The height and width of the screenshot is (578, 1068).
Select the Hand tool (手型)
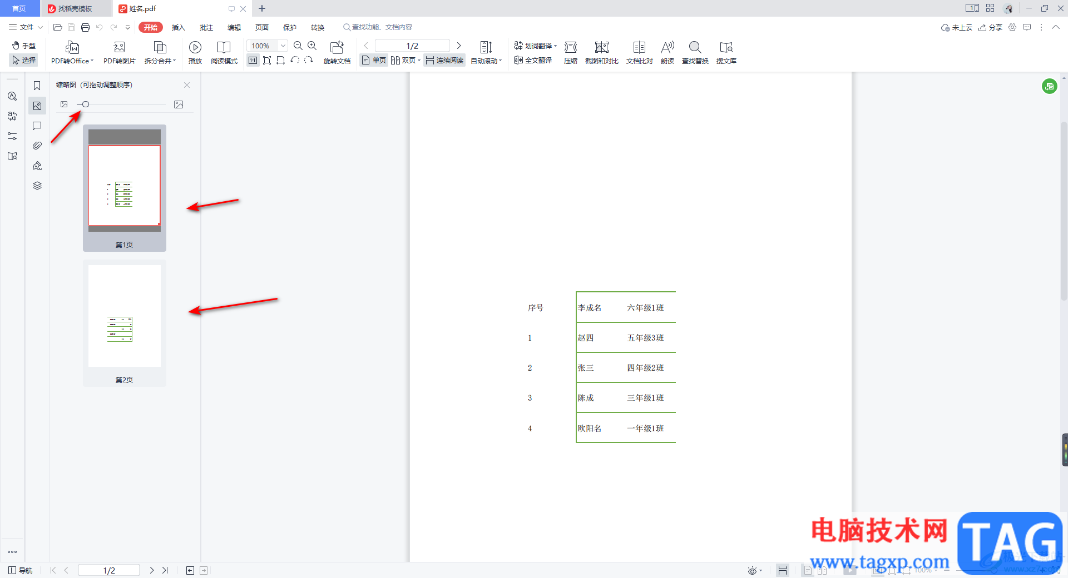pyautogui.click(x=24, y=46)
